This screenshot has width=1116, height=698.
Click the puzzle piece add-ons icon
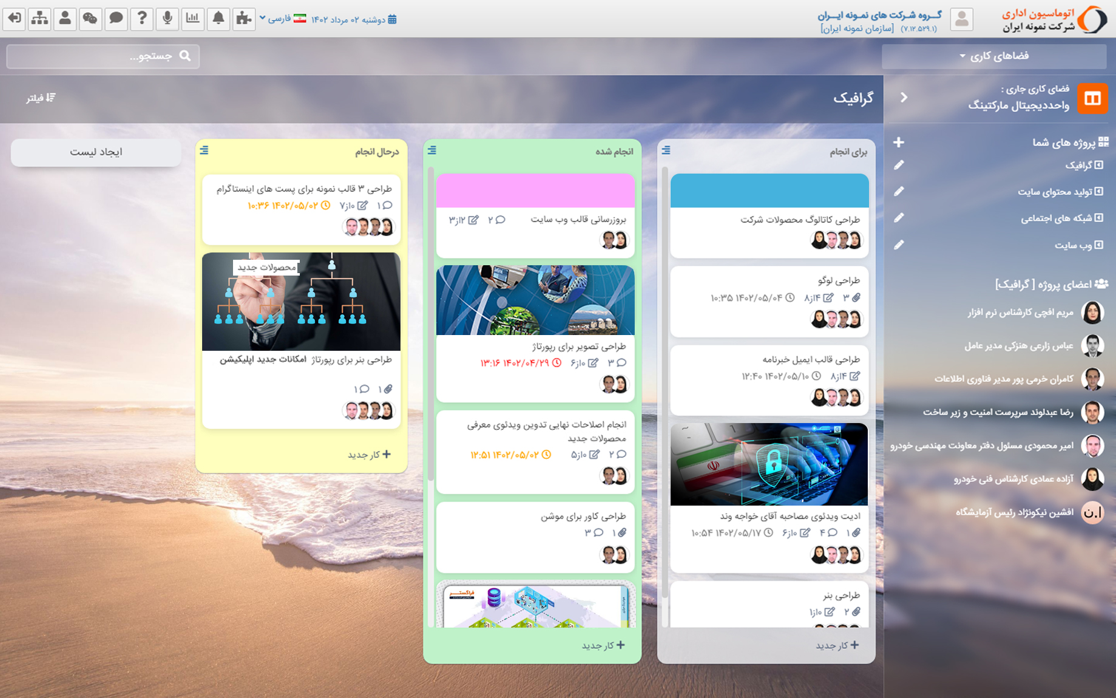point(243,18)
